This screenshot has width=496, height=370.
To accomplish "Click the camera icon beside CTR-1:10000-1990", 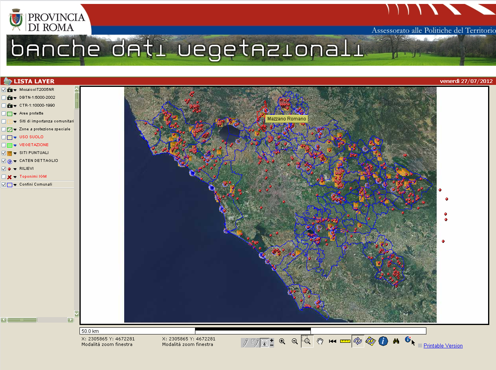I will 10,106.
